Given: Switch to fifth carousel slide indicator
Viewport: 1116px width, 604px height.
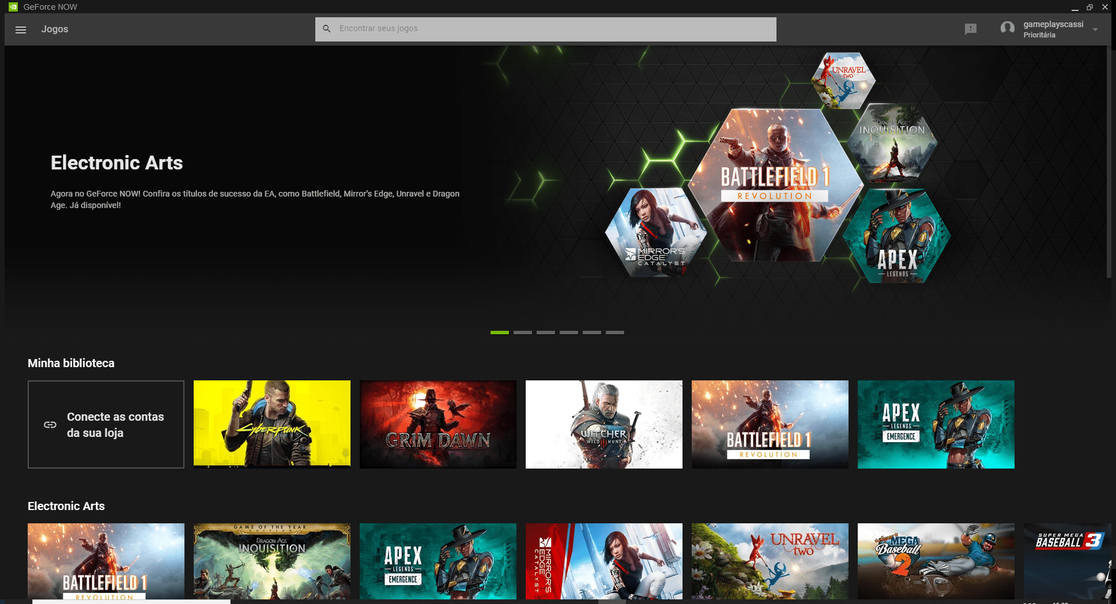Looking at the screenshot, I should [592, 333].
